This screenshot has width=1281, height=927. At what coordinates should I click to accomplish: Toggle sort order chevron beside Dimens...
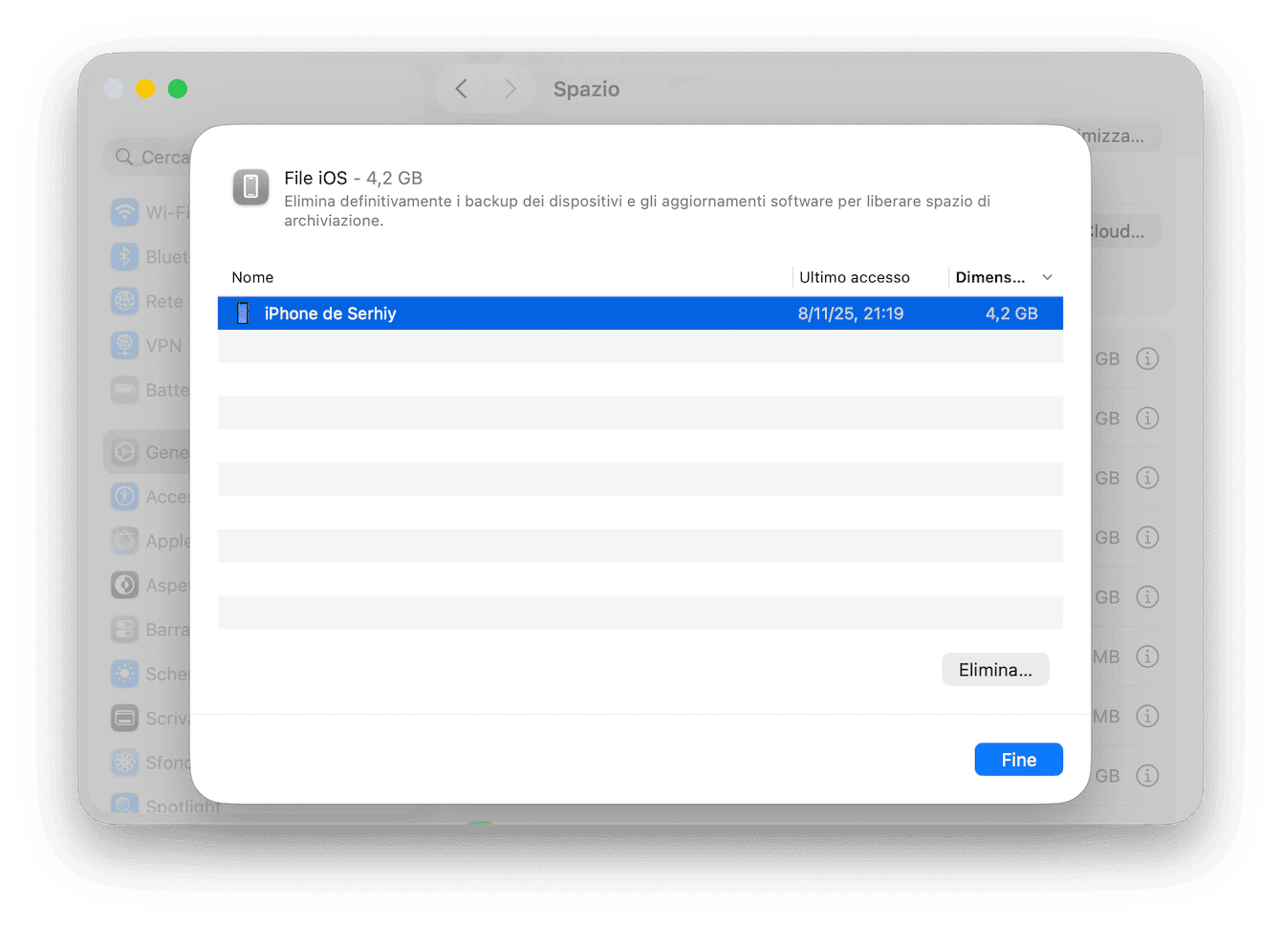click(1047, 277)
